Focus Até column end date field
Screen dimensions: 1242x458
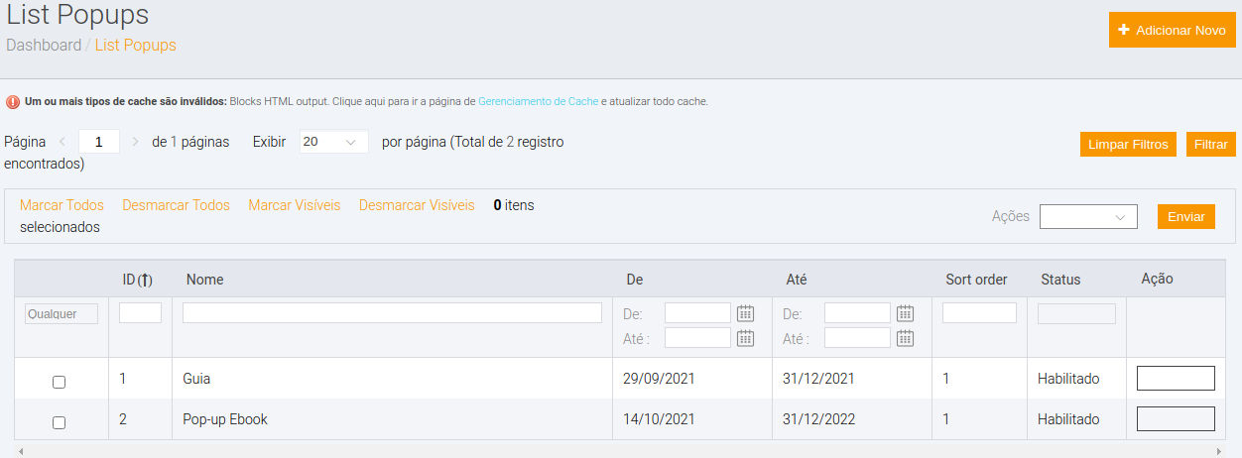(857, 338)
